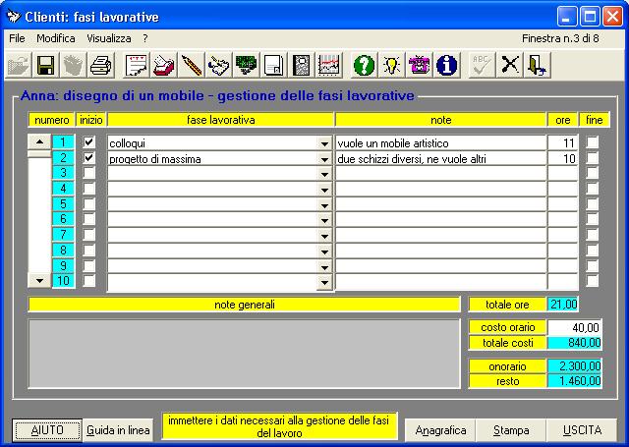Open the Modifica menu
Viewport: 629px width, 447px height.
point(55,37)
